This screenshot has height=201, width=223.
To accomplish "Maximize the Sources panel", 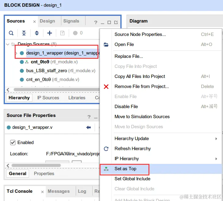I will click(109, 23).
